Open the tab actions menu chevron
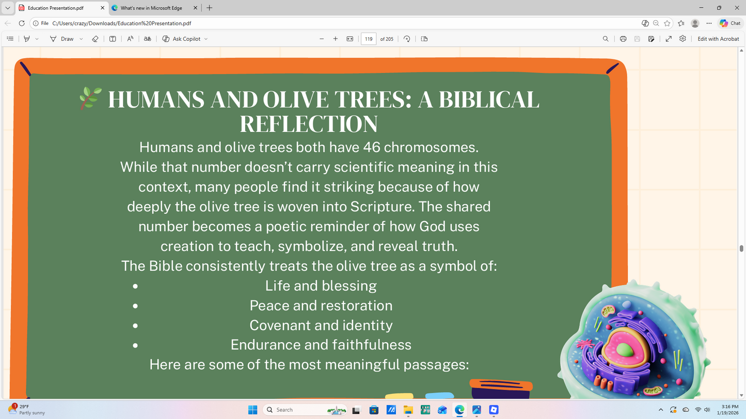The image size is (746, 419). [x=7, y=8]
